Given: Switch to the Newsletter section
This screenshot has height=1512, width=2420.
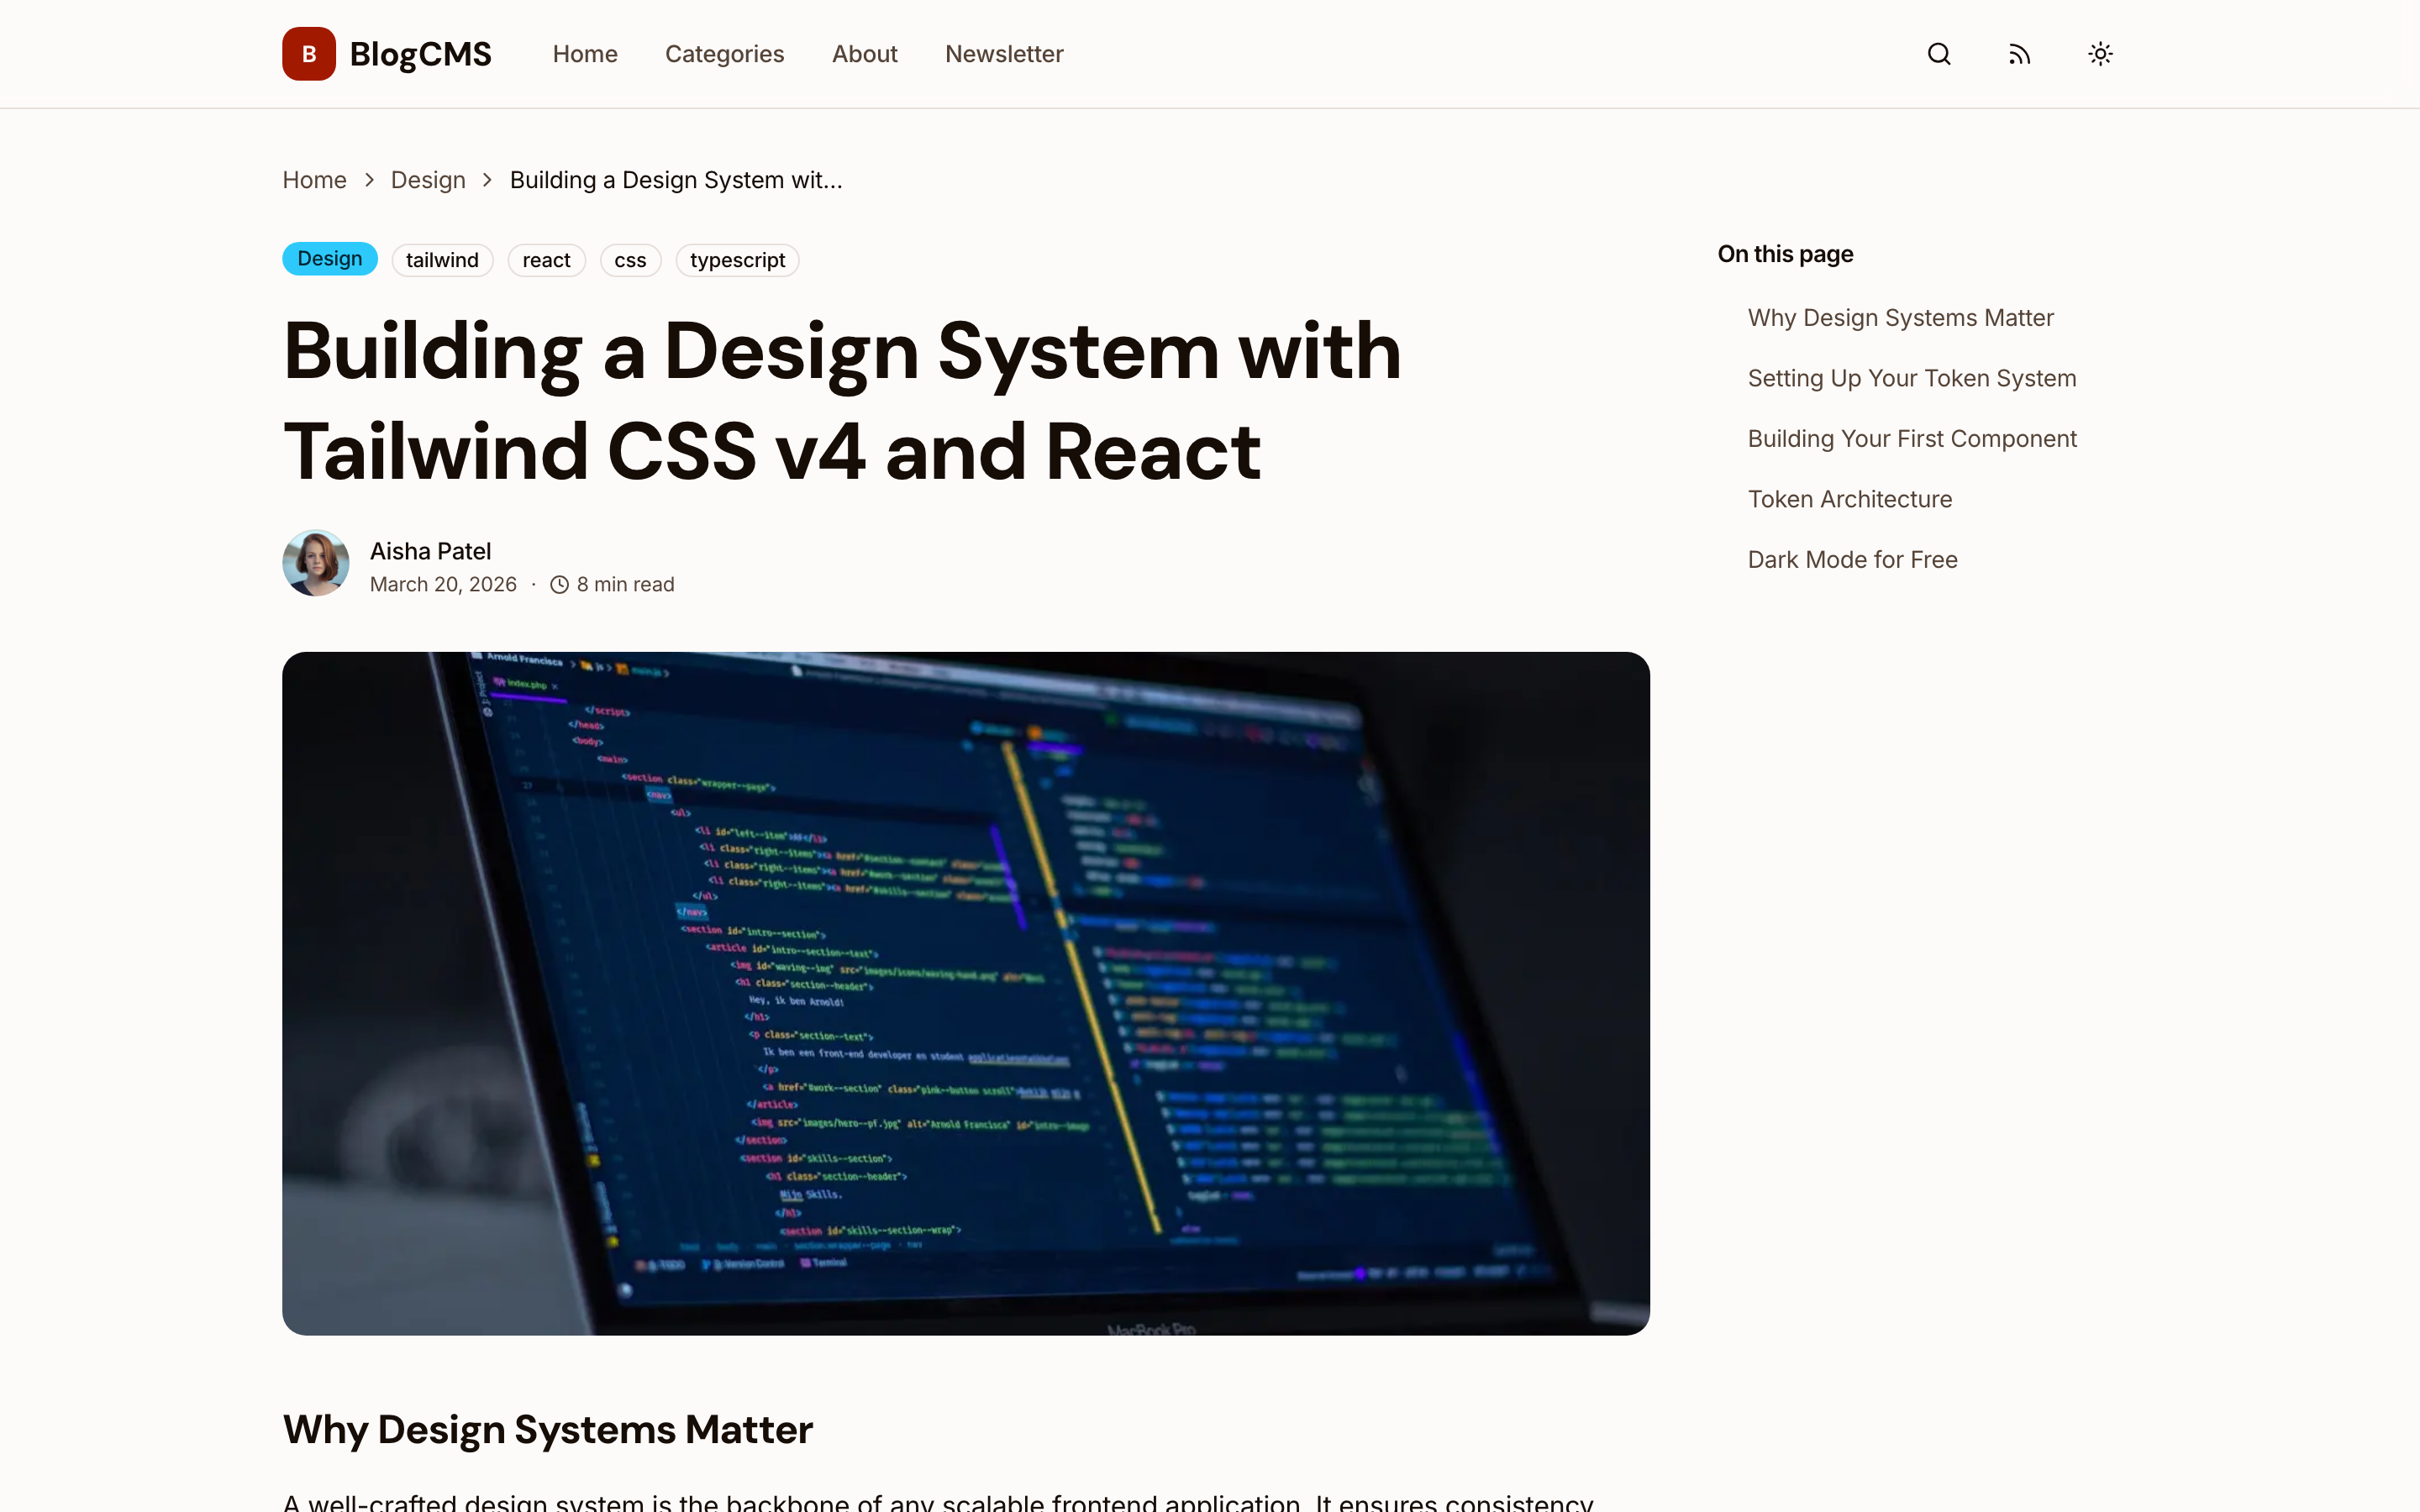Looking at the screenshot, I should pyautogui.click(x=1003, y=54).
